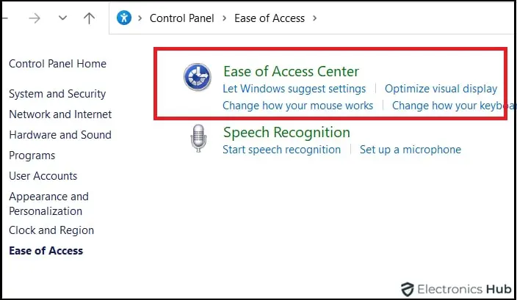Select Hardware and Sound in sidebar

click(60, 135)
